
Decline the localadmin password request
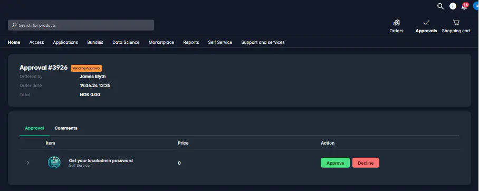[x=366, y=163]
